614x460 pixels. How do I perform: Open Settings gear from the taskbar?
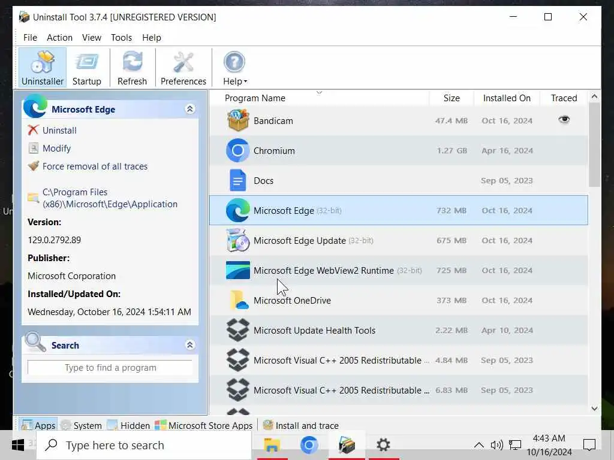click(383, 445)
